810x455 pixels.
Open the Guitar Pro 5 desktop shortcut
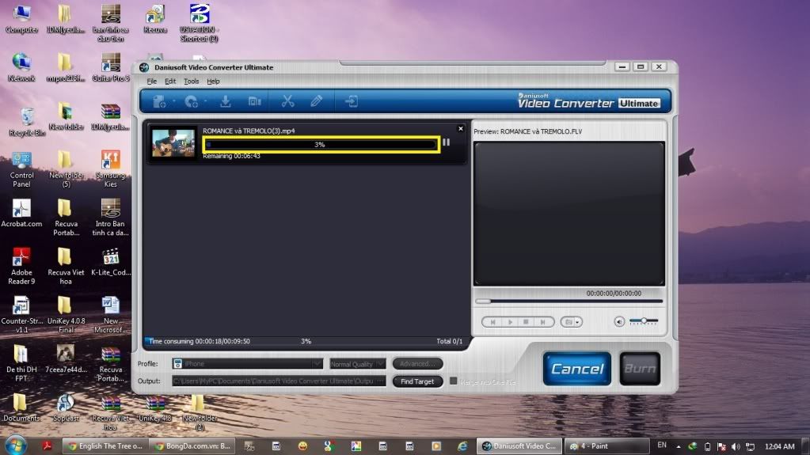[x=111, y=67]
